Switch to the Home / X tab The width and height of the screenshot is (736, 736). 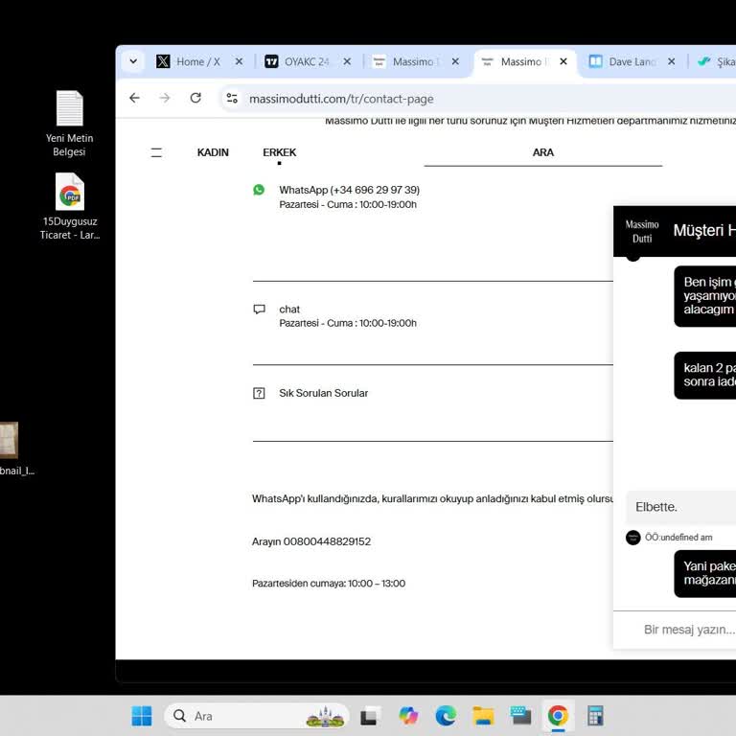[197, 61]
